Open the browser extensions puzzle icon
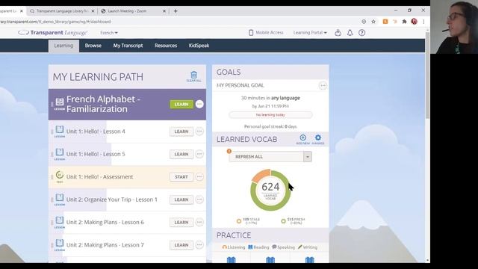478x269 pixels. (x=404, y=22)
